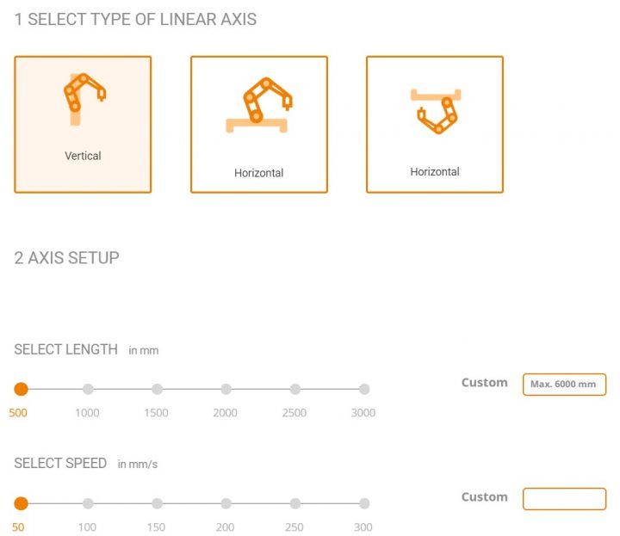Set length slider to 500 mm

[22, 389]
